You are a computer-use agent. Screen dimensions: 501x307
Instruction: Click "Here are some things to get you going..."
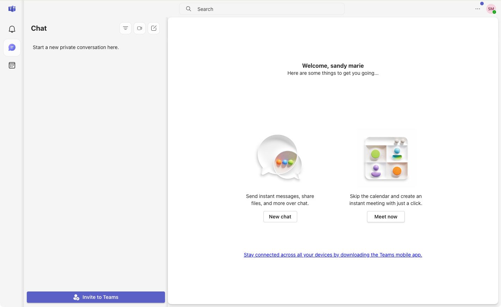pos(333,73)
